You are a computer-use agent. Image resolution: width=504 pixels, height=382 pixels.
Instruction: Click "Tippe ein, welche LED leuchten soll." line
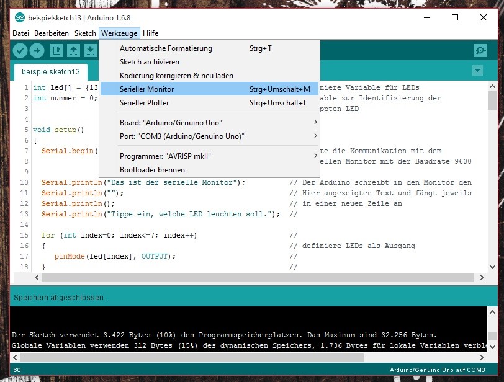point(161,214)
